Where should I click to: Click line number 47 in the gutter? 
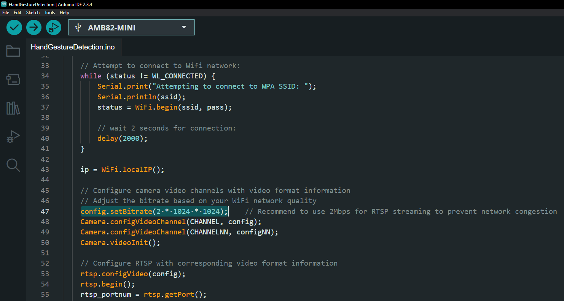coord(45,211)
